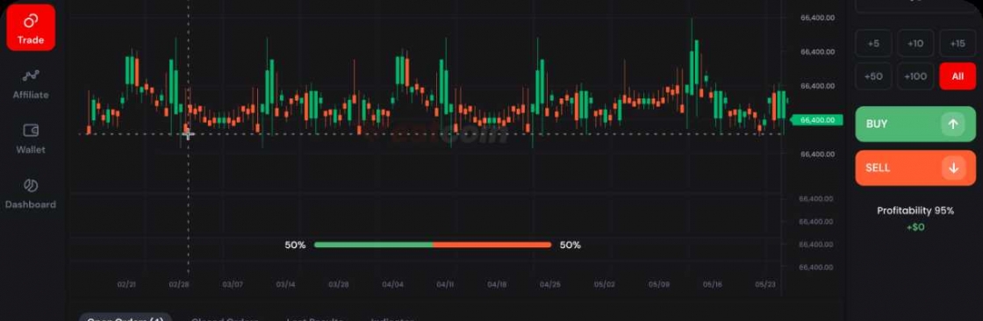Click the 03/28 date label

[x=339, y=285]
